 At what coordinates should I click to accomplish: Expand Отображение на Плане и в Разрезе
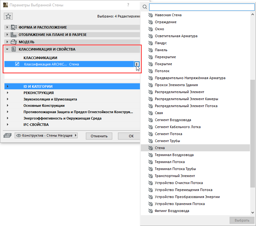(x=7, y=35)
